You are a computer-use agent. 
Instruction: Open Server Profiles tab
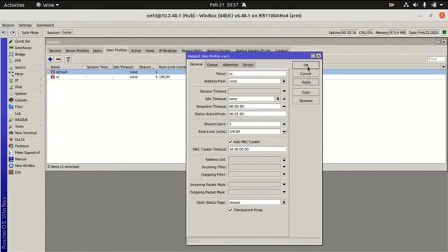click(x=77, y=50)
